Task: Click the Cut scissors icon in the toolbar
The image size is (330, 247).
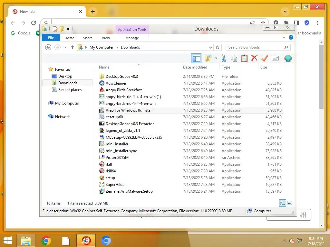Action: [224, 58]
